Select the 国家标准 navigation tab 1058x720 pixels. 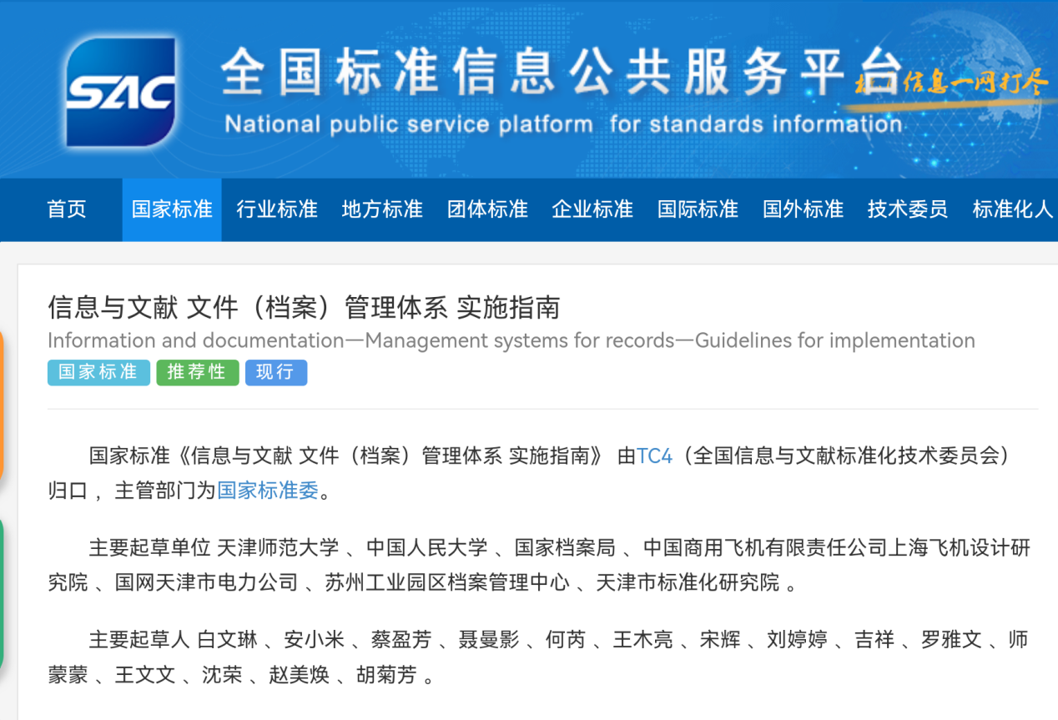172,209
